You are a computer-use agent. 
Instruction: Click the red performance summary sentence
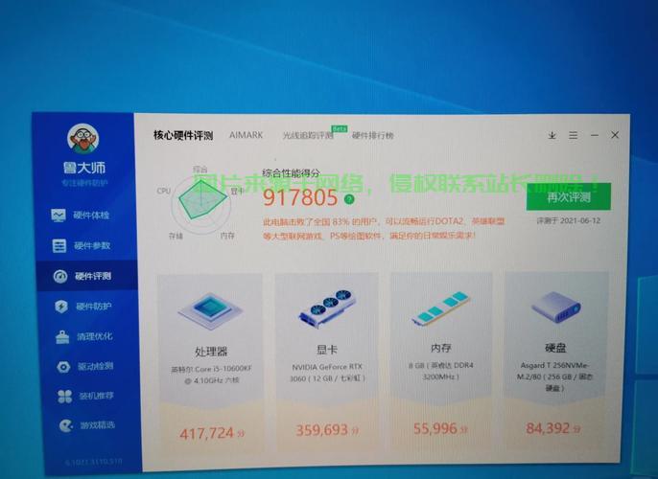click(x=384, y=228)
